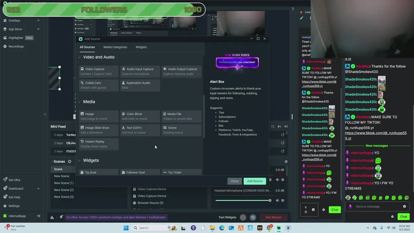Mute Mini Feed alert sounds

(x=286, y=127)
